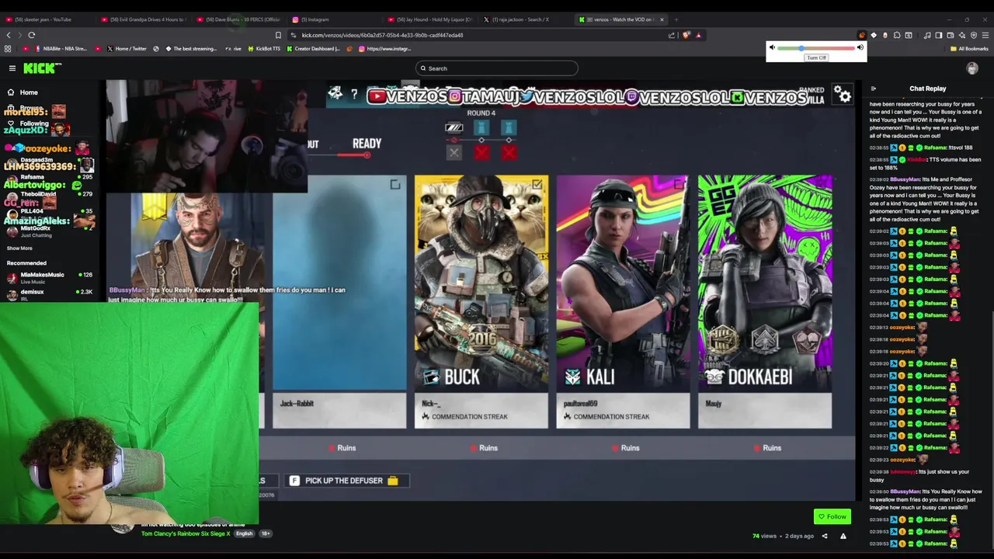Switch to the Jay Hound YouTube tab
This screenshot has width=994, height=559.
[429, 19]
